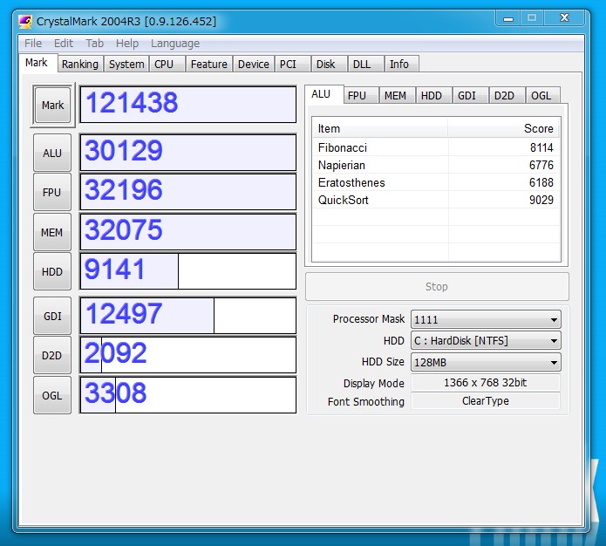Click the ALU score 30129 field
The height and width of the screenshot is (546, 606).
pos(188,153)
